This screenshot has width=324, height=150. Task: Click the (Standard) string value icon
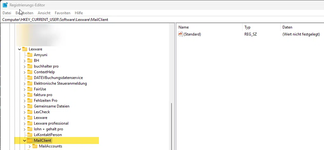click(x=180, y=34)
